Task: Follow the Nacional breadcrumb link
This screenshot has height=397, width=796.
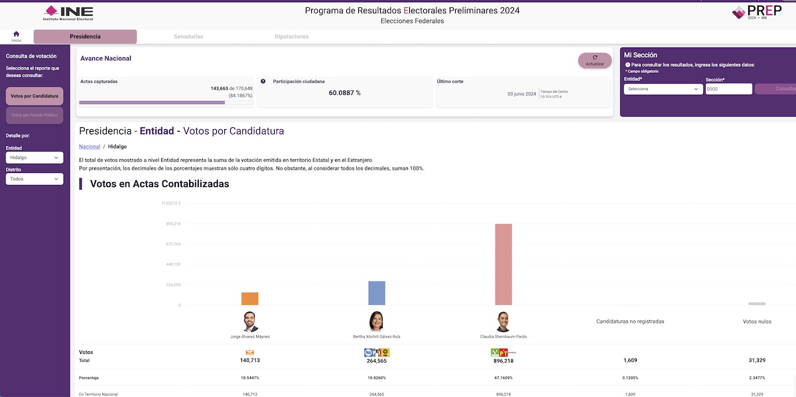Action: pos(90,146)
